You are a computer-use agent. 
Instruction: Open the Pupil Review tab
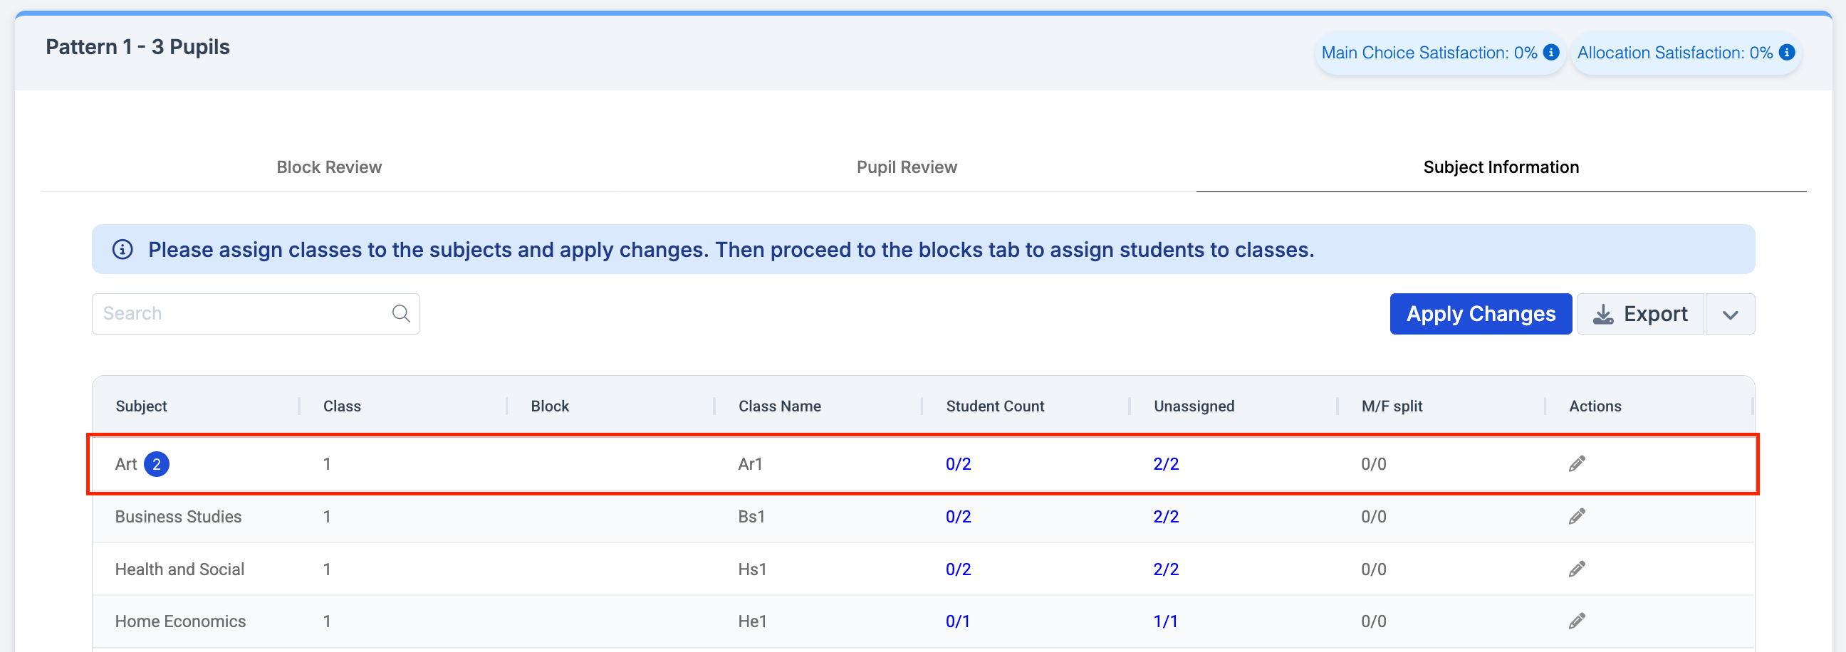click(907, 167)
